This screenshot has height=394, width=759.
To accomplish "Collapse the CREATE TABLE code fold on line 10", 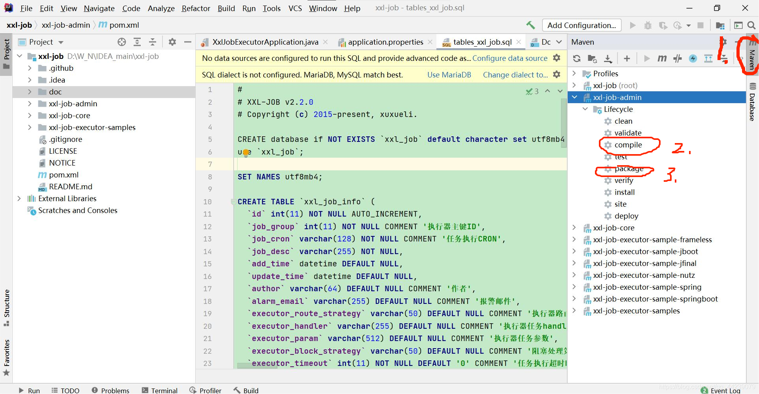I will [x=233, y=202].
